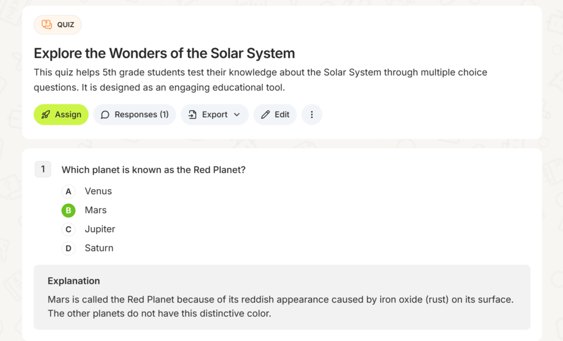
Task: Click the Export file arrow icon
Action: tap(192, 114)
